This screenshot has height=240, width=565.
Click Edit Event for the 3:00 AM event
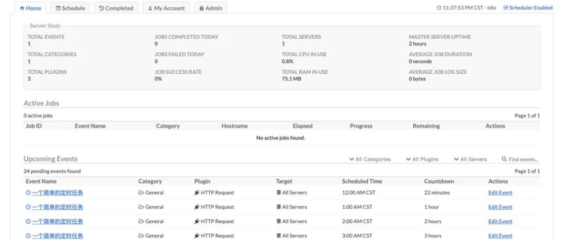pyautogui.click(x=500, y=236)
